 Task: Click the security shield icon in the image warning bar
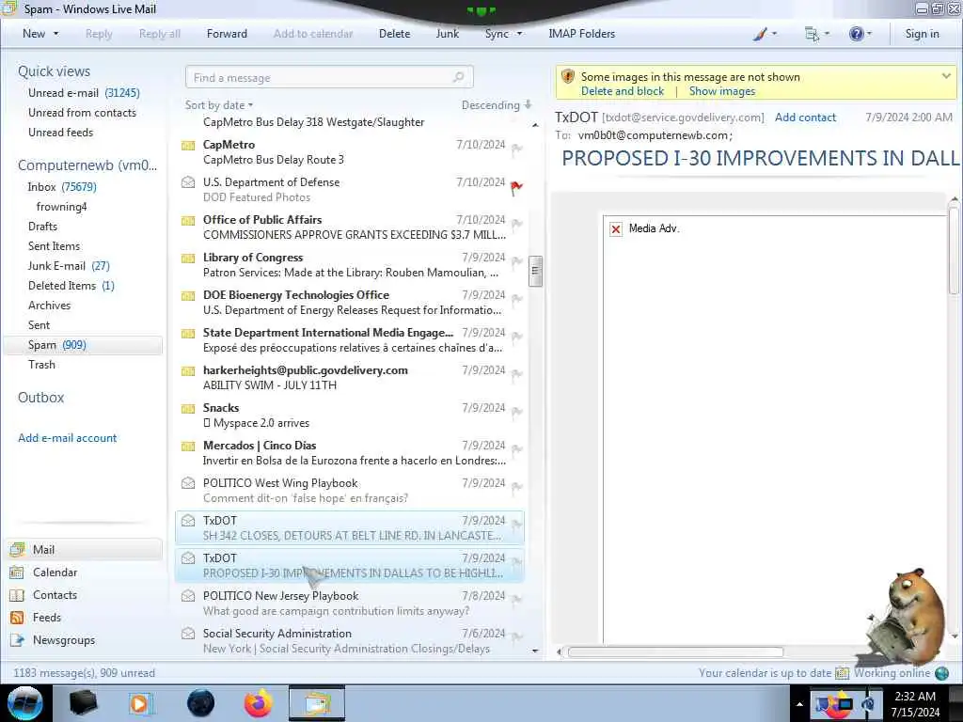pos(568,77)
